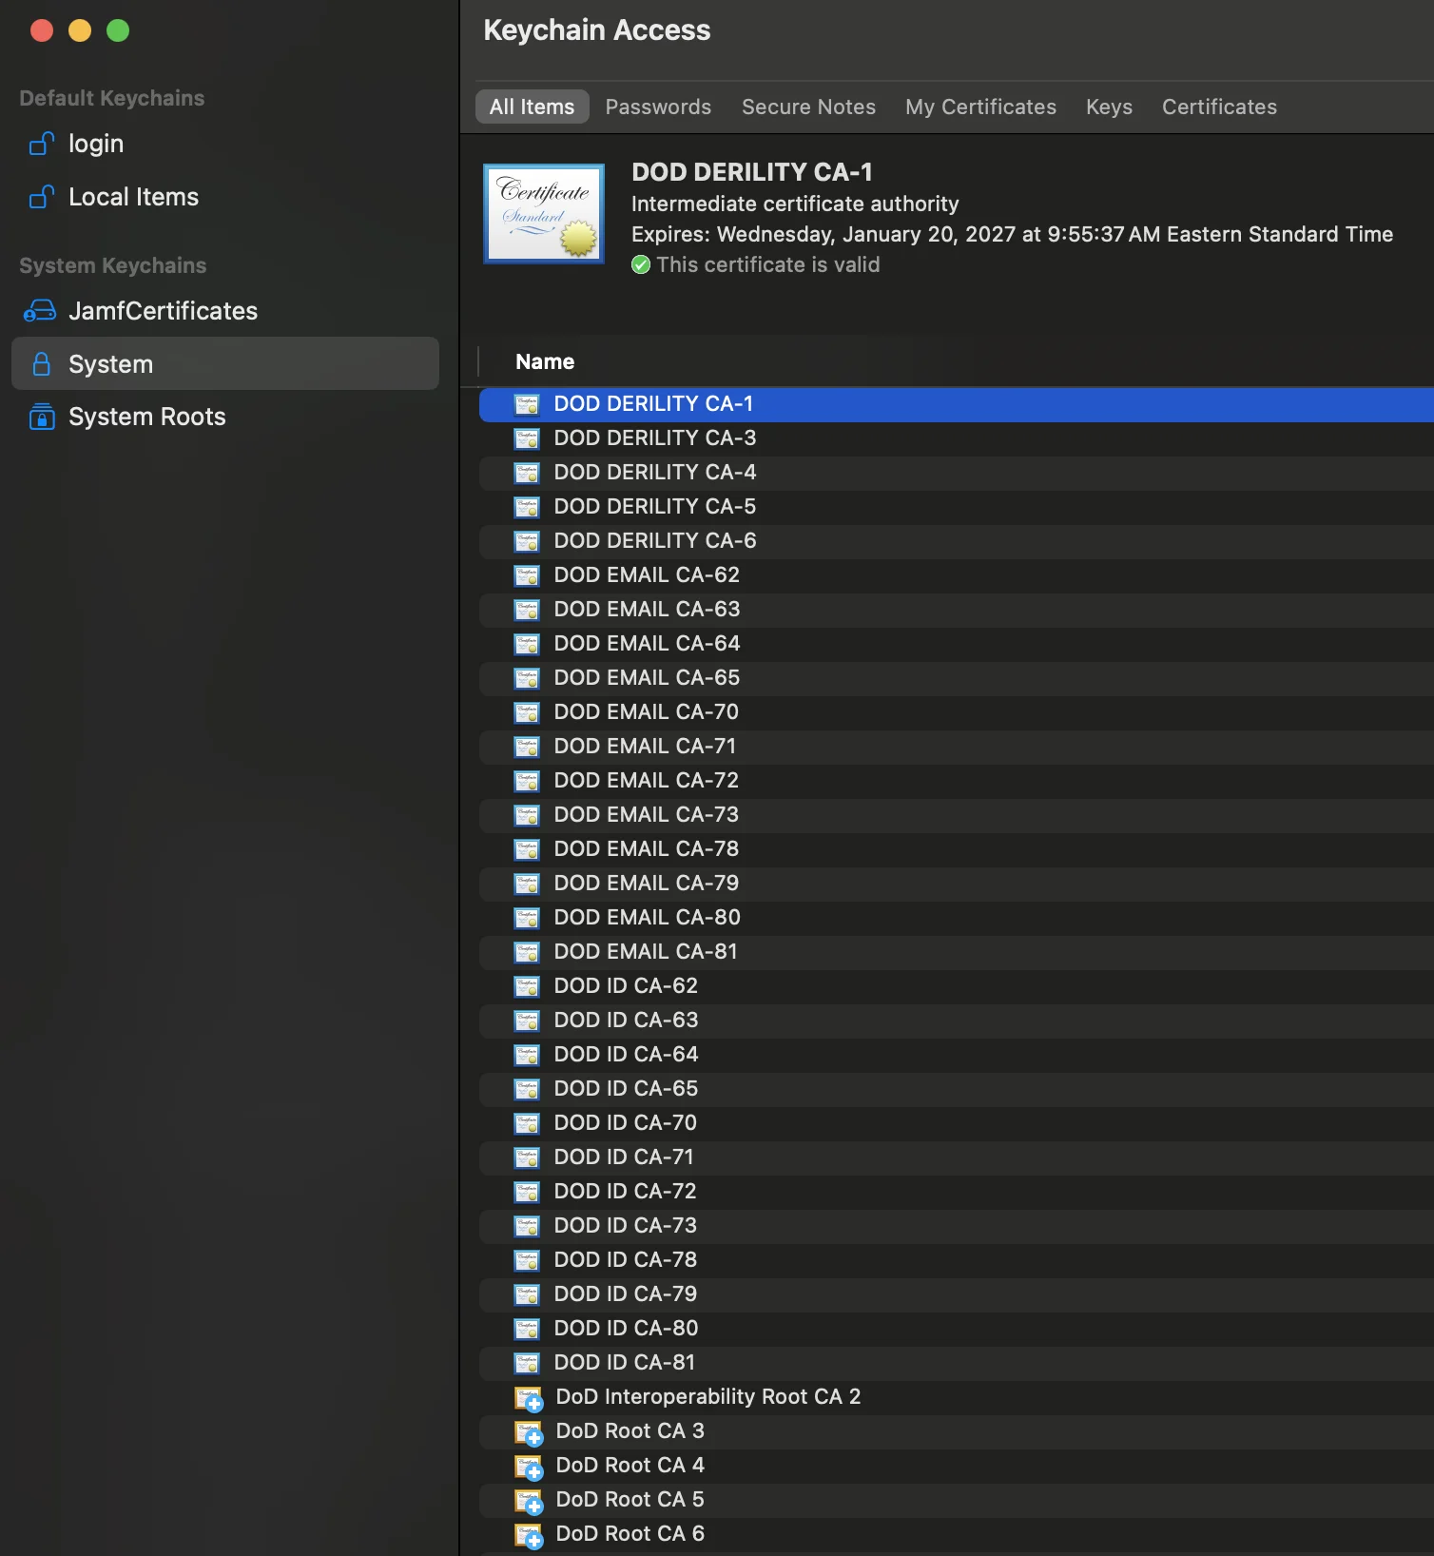Select the login keychain in sidebar
This screenshot has height=1556, width=1434.
click(225, 144)
